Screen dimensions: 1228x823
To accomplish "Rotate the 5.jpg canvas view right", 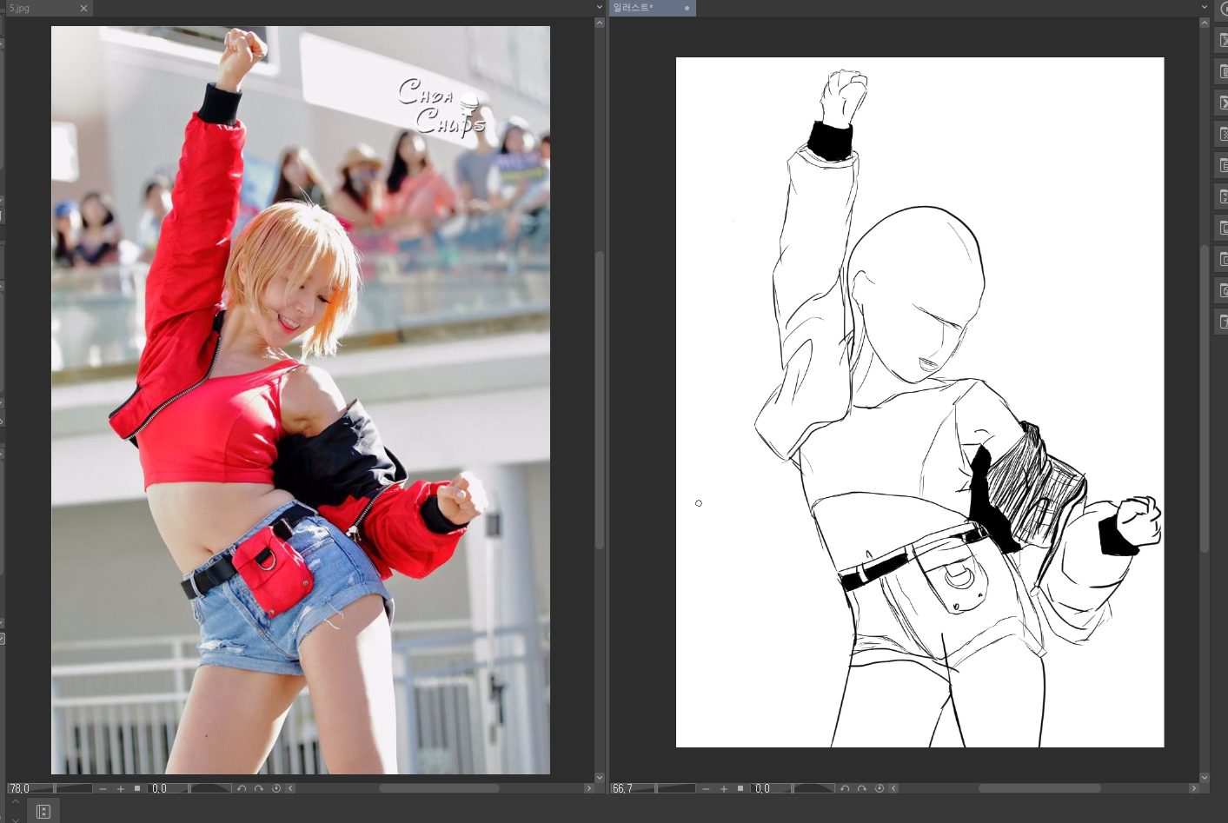I will pyautogui.click(x=258, y=788).
